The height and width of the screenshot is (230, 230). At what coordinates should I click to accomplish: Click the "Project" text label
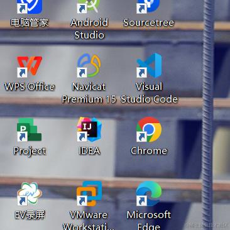[30, 151]
